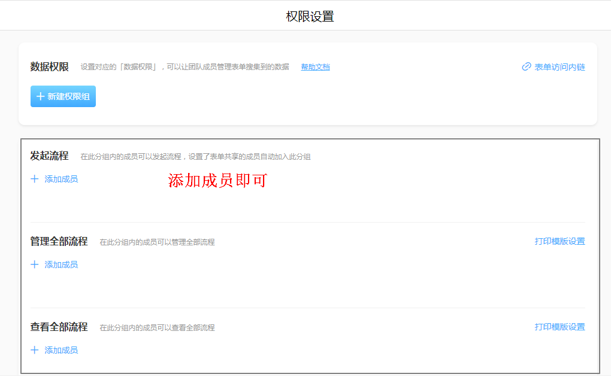Click the 权限设置 page title
This screenshot has height=377, width=611.
click(310, 16)
